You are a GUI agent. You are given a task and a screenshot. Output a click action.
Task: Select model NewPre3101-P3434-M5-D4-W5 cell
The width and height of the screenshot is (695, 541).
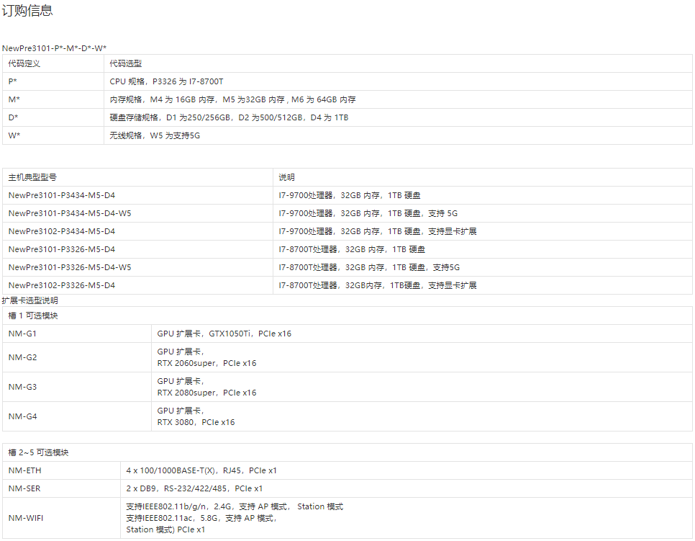tap(70, 213)
